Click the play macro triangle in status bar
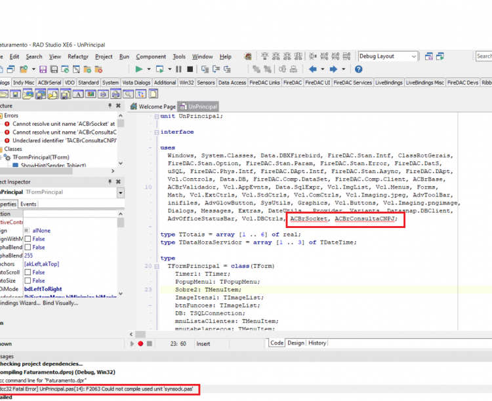This screenshot has height=401, width=492. click(132, 343)
